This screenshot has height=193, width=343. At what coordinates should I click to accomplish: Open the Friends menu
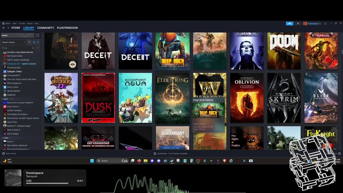(x=22, y=24)
